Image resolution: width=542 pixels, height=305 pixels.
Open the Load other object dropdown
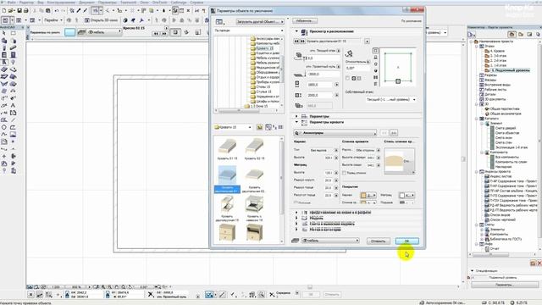260,22
